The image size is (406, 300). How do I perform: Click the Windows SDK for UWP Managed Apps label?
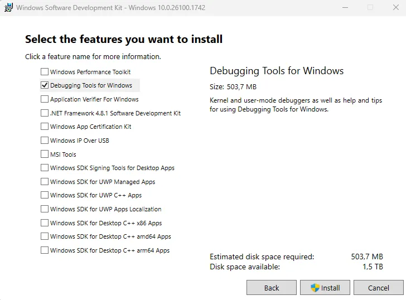point(103,182)
